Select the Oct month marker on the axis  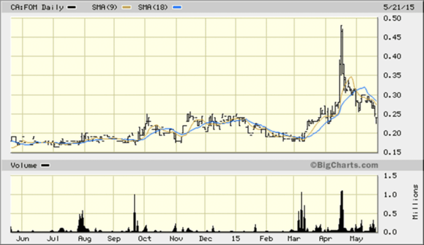pos(145,239)
